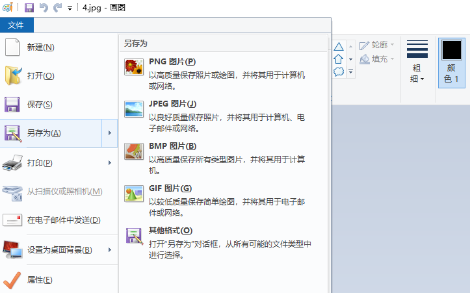Click the flower thumbnail icon for PNG
The height and width of the screenshot is (293, 470).
tap(134, 67)
